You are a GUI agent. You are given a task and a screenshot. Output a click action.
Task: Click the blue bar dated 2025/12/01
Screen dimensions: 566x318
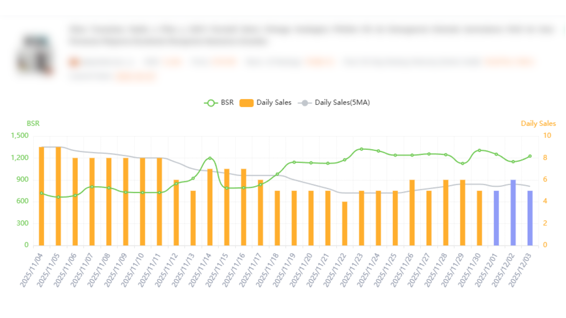pyautogui.click(x=496, y=218)
